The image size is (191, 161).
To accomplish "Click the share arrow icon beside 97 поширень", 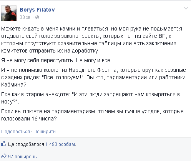I will click(4, 156).
